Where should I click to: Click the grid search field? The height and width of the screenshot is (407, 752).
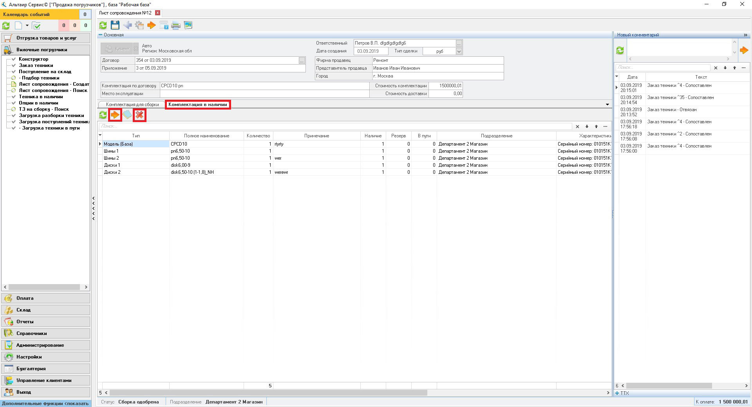[x=335, y=126]
